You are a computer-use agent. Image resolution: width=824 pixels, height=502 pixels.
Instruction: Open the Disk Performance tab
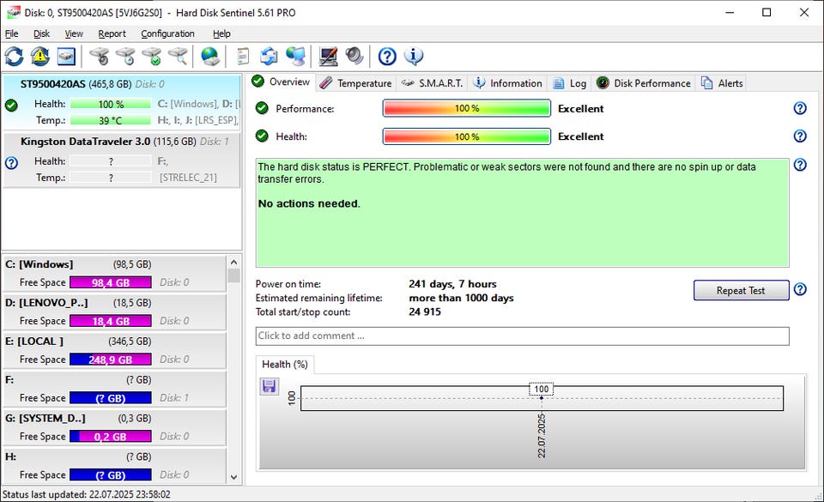[643, 83]
